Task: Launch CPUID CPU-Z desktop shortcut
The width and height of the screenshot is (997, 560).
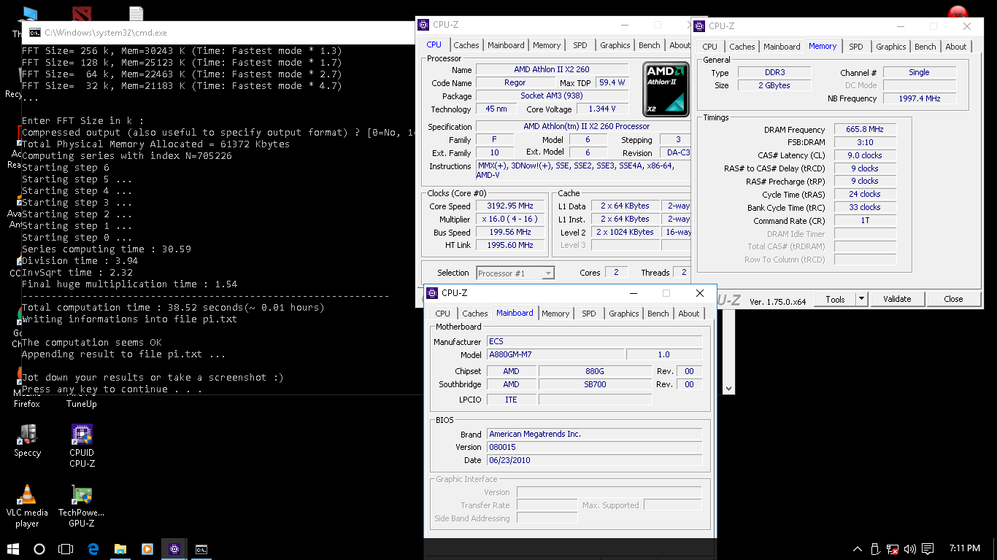Action: click(82, 446)
